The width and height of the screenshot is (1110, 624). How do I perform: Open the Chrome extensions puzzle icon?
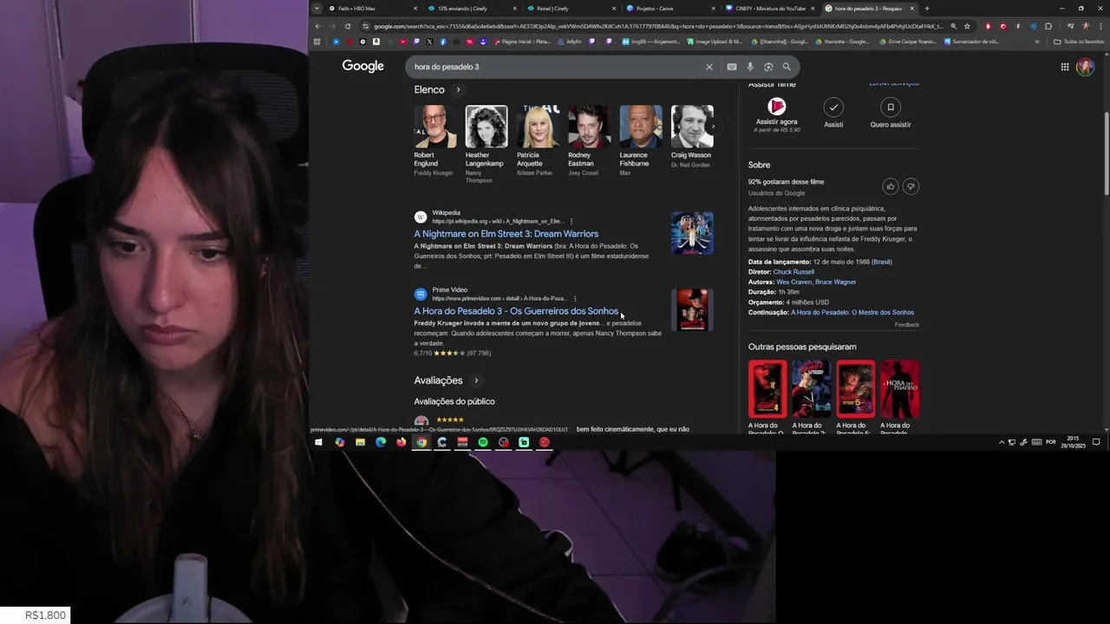[1048, 26]
